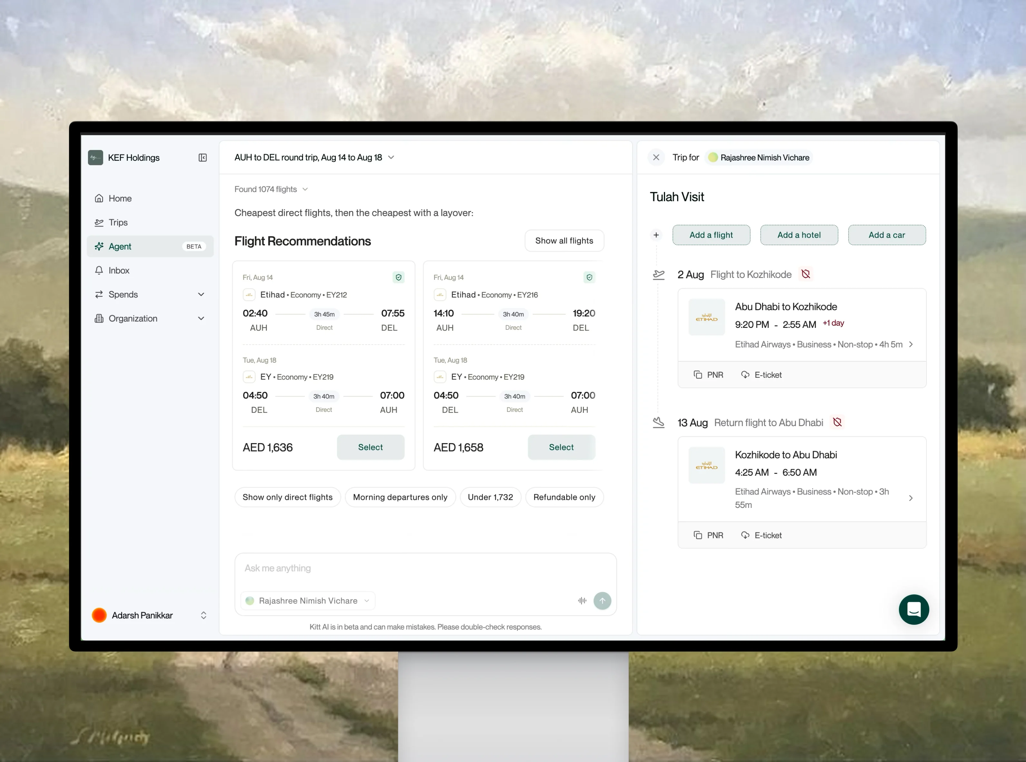Screen dimensions: 1026x762
Task: Apply the Under 1,732 filter
Action: tap(490, 497)
